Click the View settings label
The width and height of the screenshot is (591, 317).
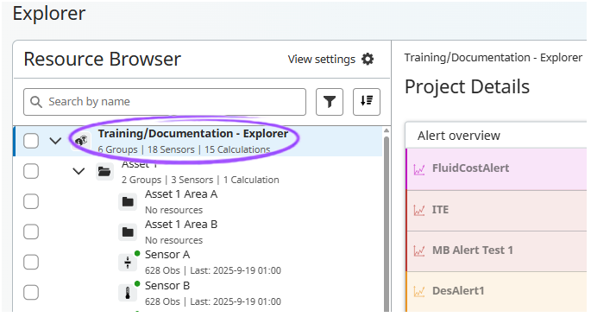coord(322,60)
